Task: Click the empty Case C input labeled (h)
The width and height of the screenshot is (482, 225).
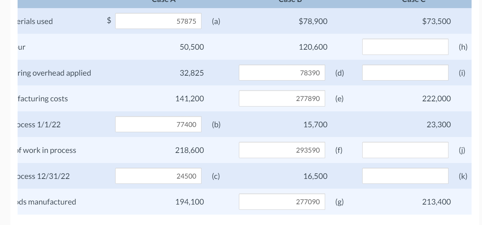Action: coord(405,46)
